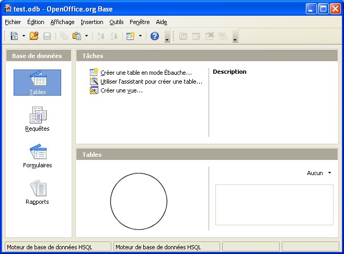Click the Rename toolbar icon
This screenshot has height=254, width=344.
pyautogui.click(x=223, y=36)
